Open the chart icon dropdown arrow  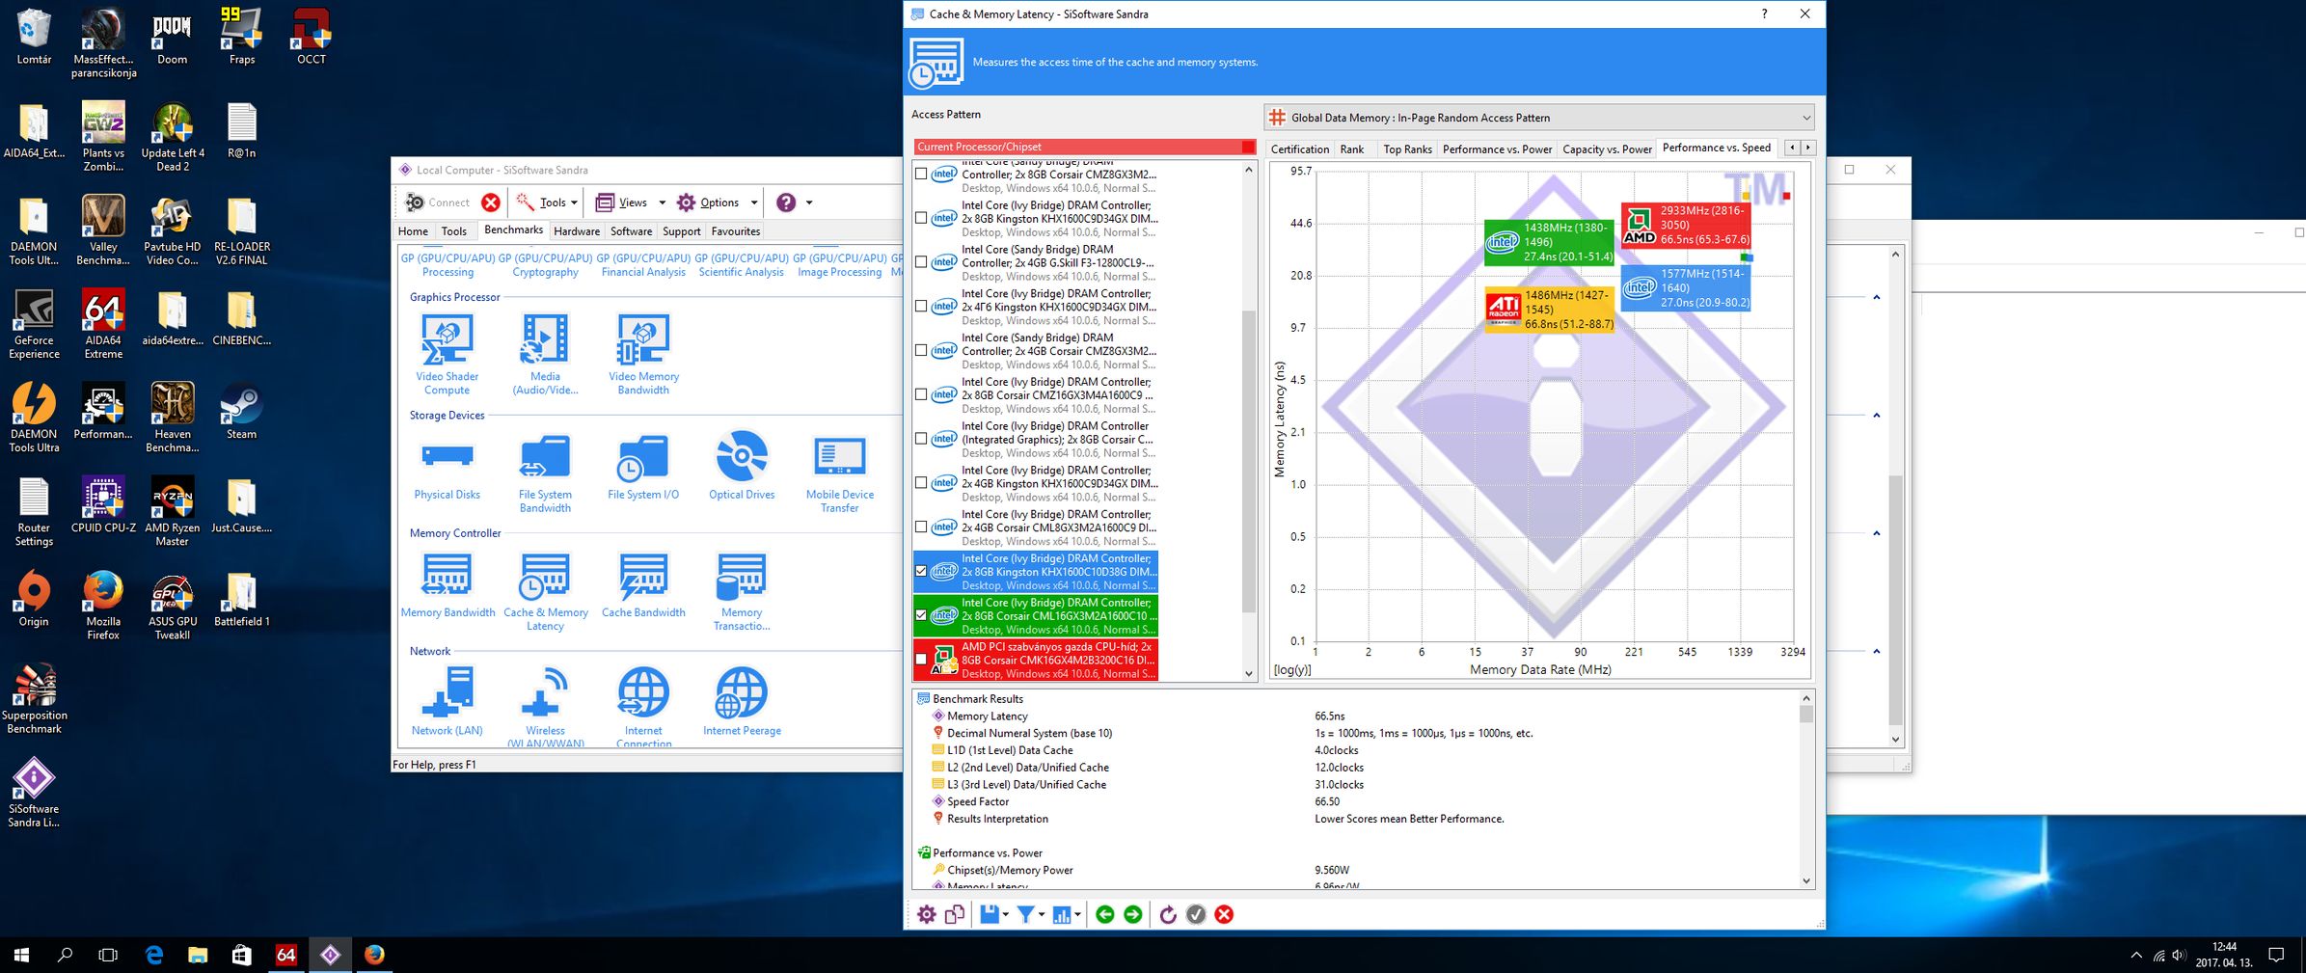[x=1077, y=914]
